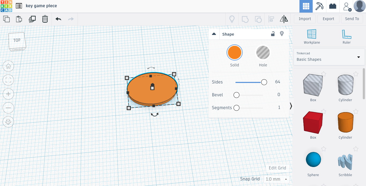366x186 pixels.
Task: Click the Segments value 1
Action: [279, 108]
